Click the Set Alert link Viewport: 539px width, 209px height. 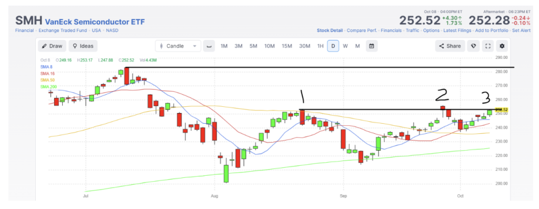[x=521, y=31]
